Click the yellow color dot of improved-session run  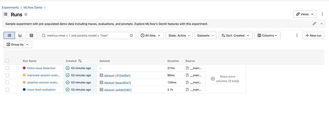pos(24,75)
